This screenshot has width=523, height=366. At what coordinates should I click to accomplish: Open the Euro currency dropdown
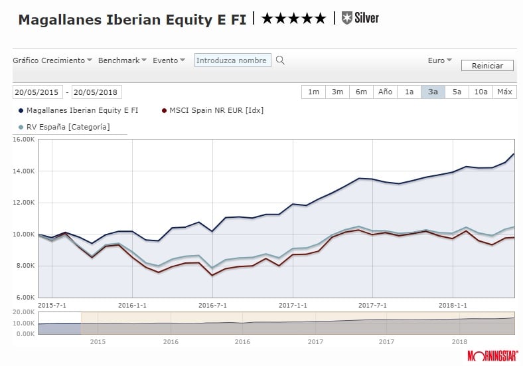coord(439,60)
